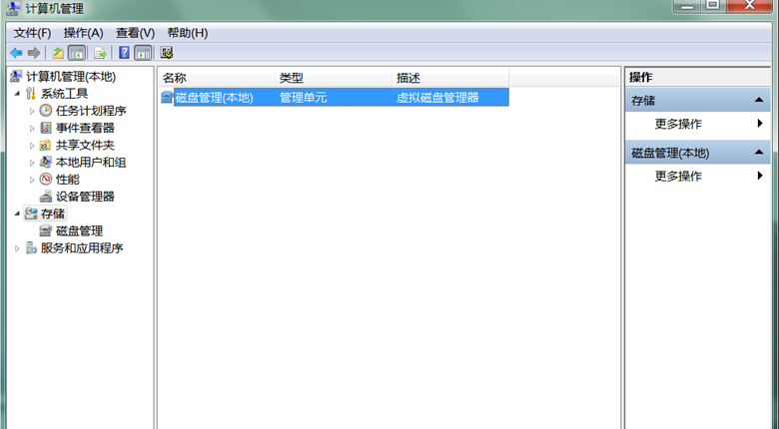Click the Up one level folder icon
Image resolution: width=779 pixels, height=429 pixels.
click(58, 53)
